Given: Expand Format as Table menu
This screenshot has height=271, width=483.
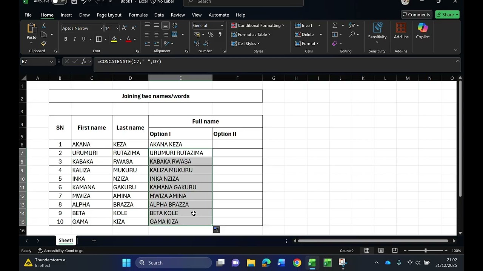Looking at the screenshot, I should [x=251, y=34].
